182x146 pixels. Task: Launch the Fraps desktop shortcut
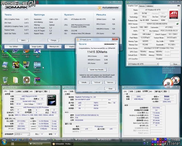(26, 66)
